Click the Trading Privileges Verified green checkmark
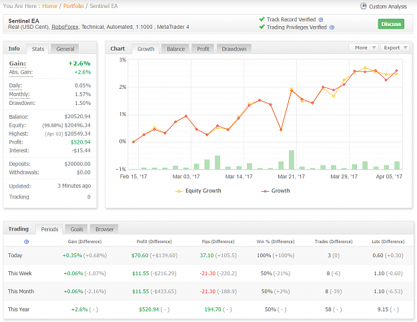This screenshot has width=417, height=322. click(x=262, y=27)
